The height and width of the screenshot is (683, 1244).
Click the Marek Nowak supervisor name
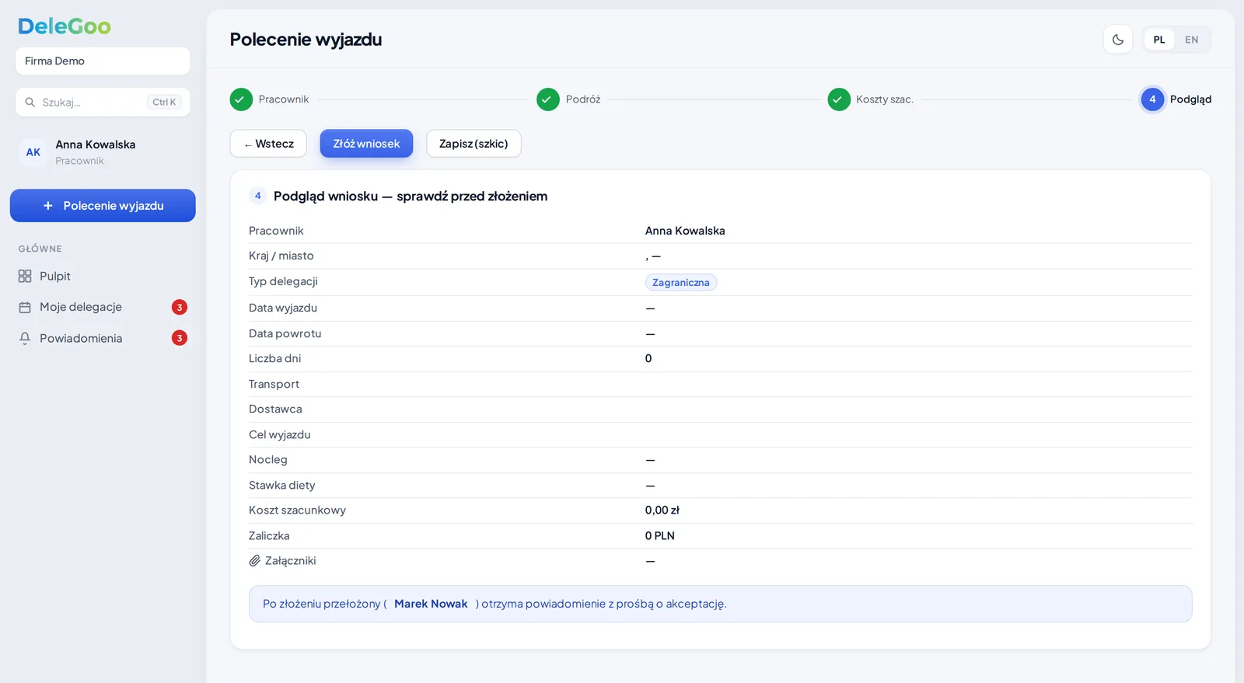(431, 604)
